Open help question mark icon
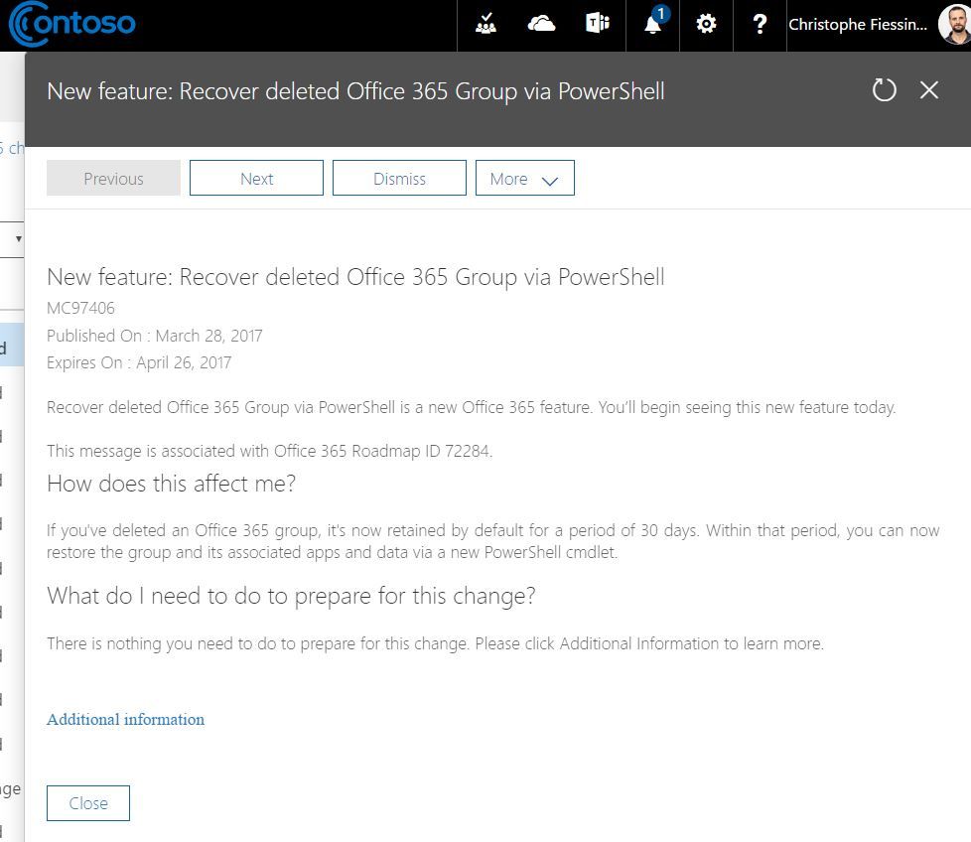Image resolution: width=971 pixels, height=842 pixels. click(x=760, y=24)
